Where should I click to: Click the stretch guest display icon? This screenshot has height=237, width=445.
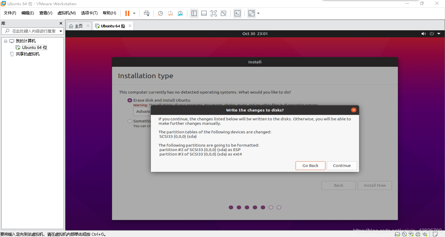point(251,13)
